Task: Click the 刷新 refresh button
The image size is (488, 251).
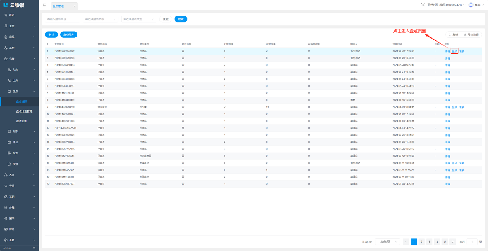Action: click(453, 35)
